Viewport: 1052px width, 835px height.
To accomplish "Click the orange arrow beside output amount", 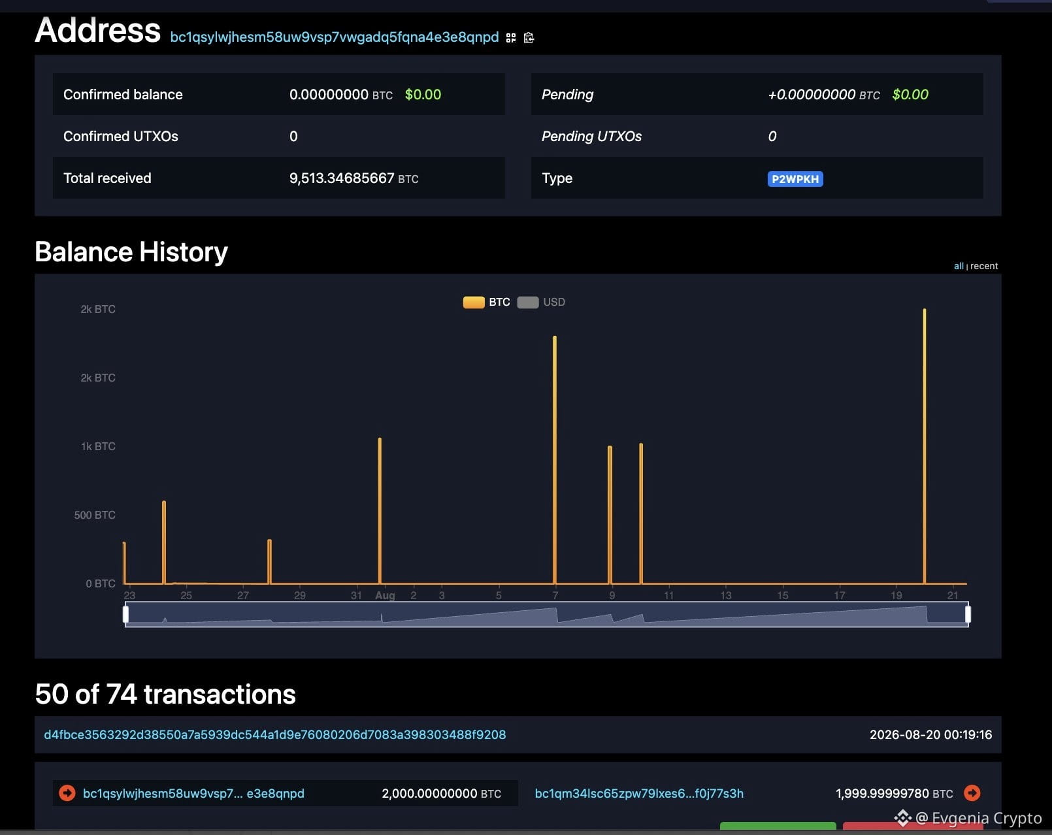I will tap(972, 793).
